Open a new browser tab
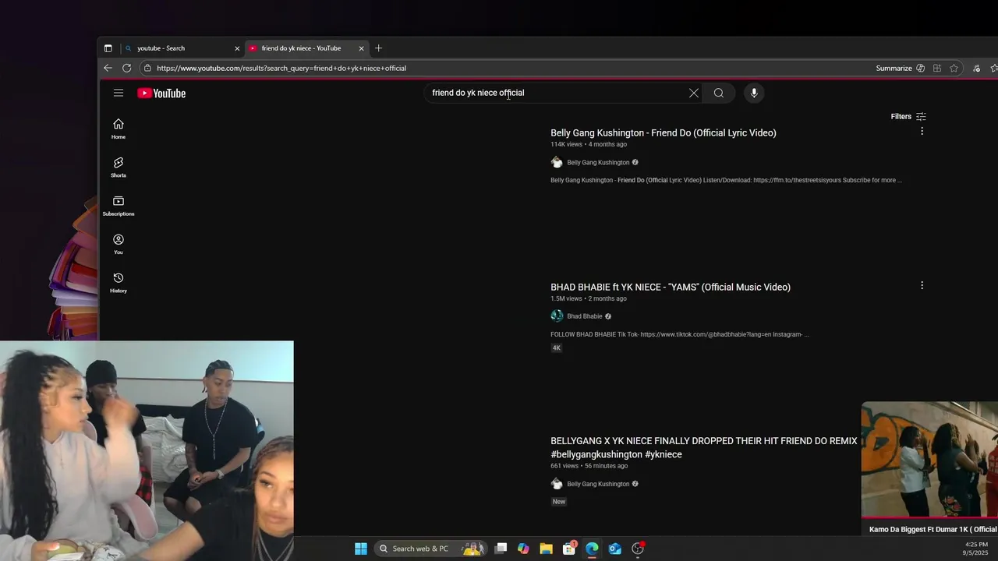Screen dimensions: 998x561 tap(378, 48)
